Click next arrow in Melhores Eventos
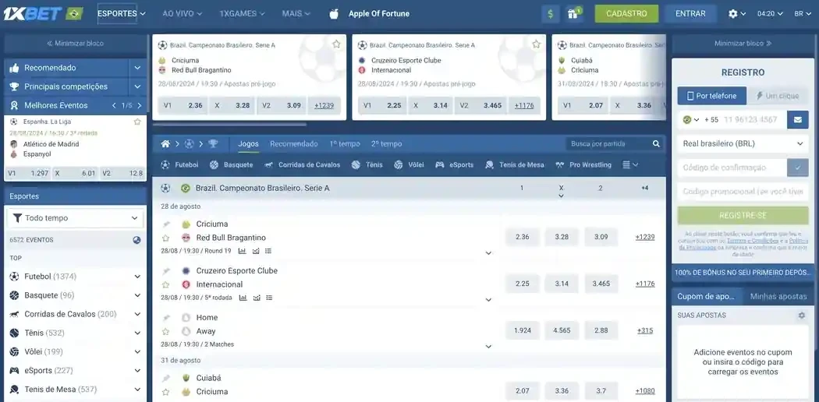The image size is (819, 402). pos(140,105)
